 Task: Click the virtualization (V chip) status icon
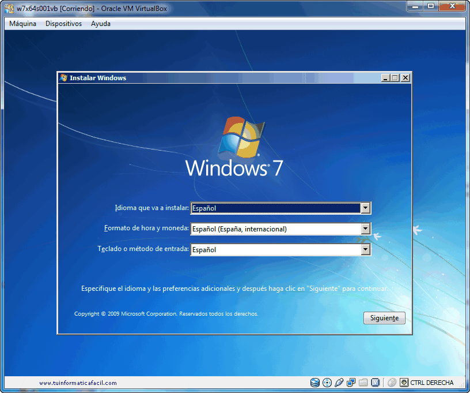[x=376, y=383]
